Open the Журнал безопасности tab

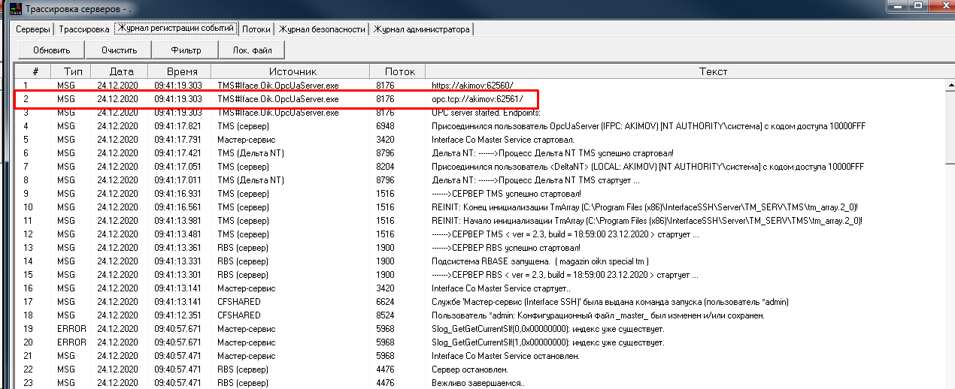point(322,29)
